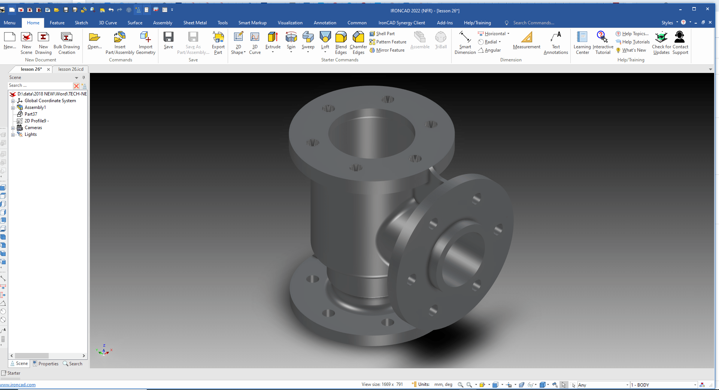
Task: Click inside the Search Commands field
Action: (536, 22)
